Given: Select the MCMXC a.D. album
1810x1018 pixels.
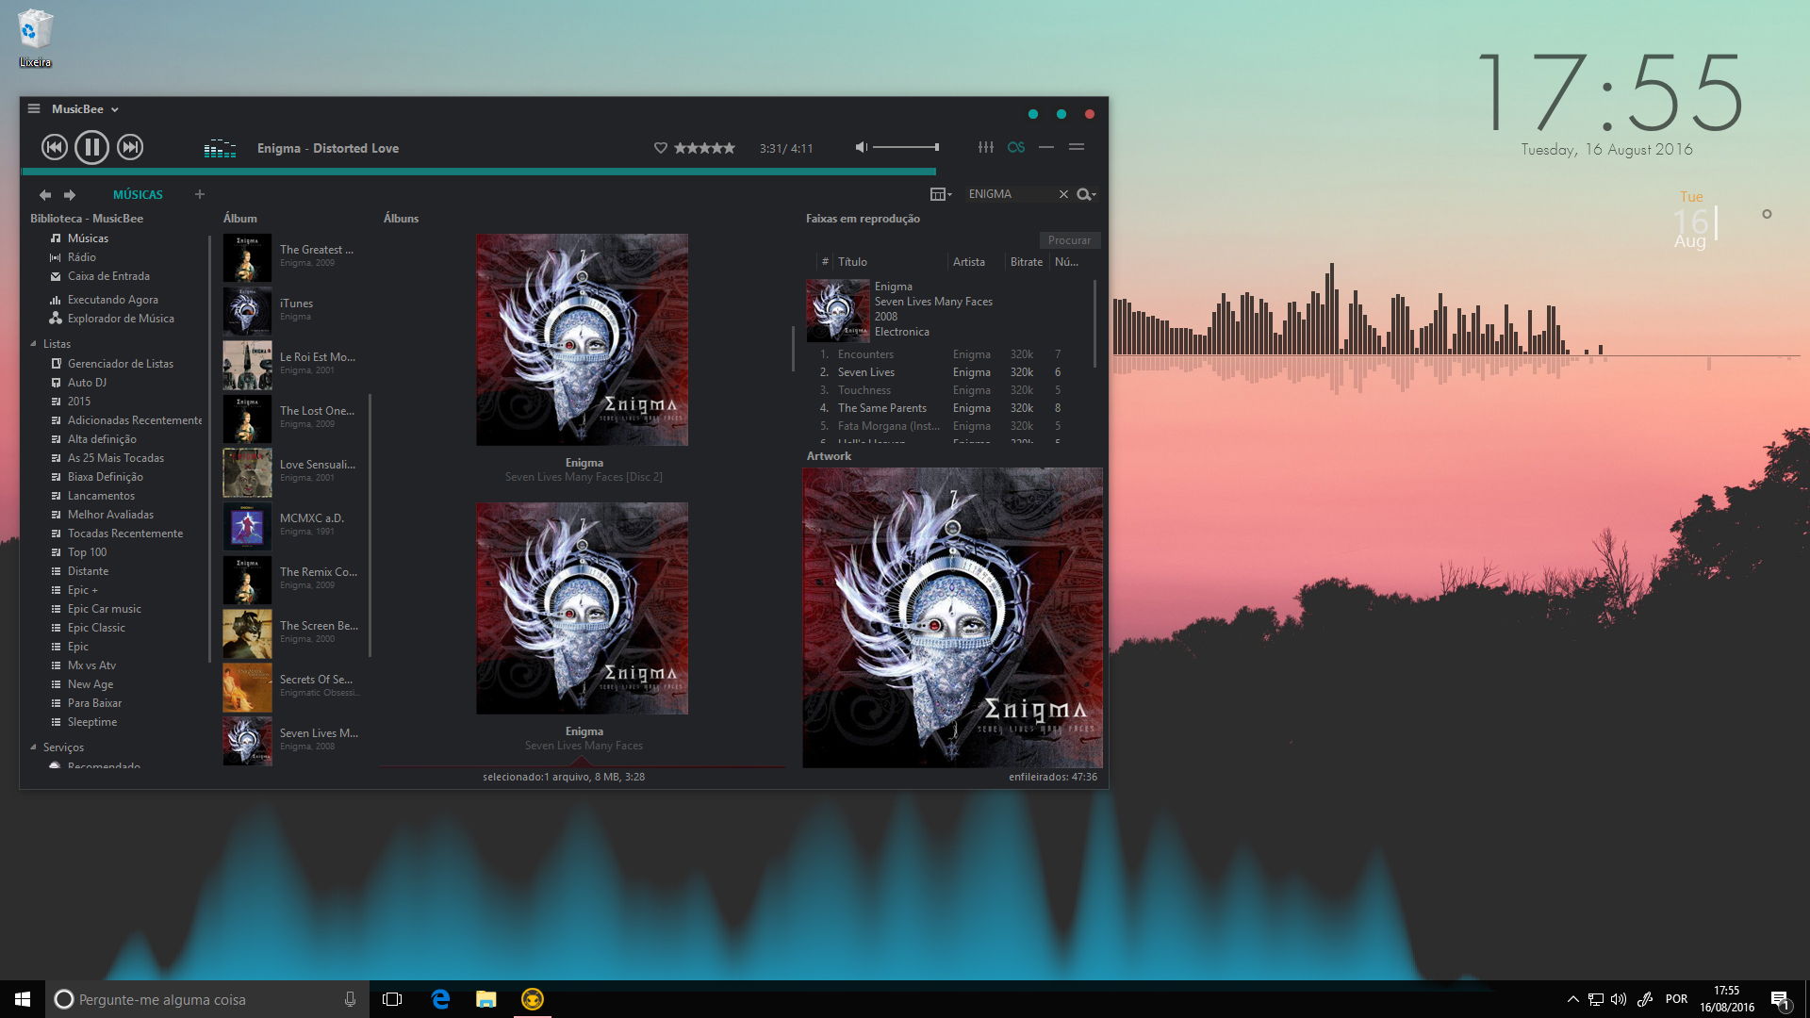Looking at the screenshot, I should (x=292, y=525).
